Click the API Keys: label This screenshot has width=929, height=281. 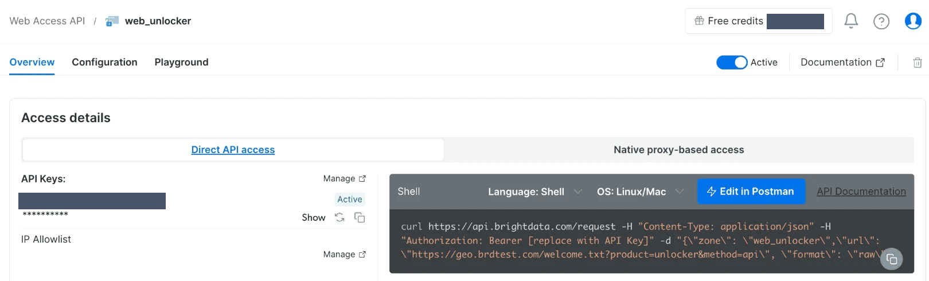tap(44, 179)
